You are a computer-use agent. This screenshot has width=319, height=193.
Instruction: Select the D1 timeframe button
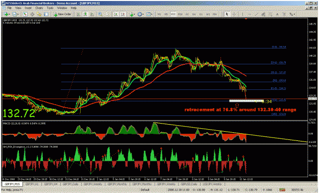pos(201,14)
